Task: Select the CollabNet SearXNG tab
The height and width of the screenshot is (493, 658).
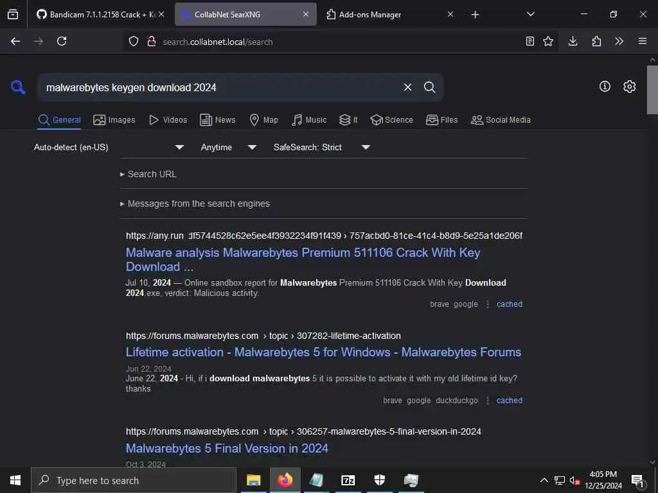Action: click(245, 14)
